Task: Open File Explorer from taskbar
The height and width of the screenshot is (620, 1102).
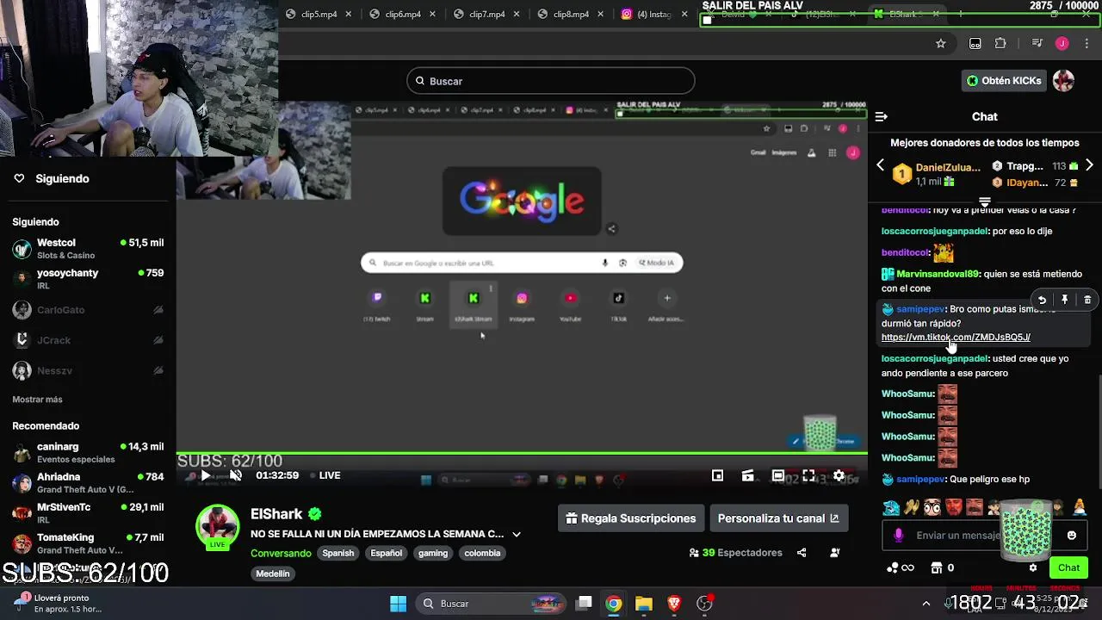Action: coord(644,604)
